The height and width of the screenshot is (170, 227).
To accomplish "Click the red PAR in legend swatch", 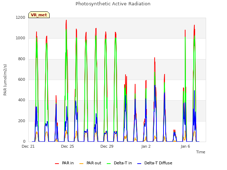I will (57, 164).
